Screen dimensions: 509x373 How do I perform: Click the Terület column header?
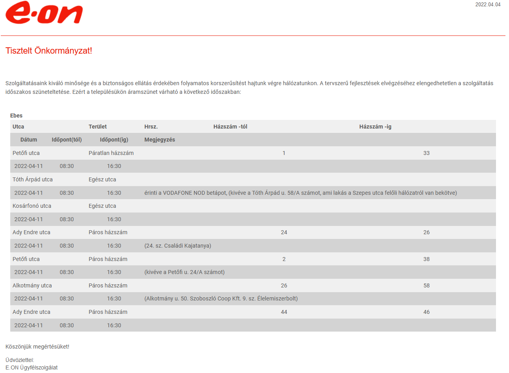coord(98,127)
